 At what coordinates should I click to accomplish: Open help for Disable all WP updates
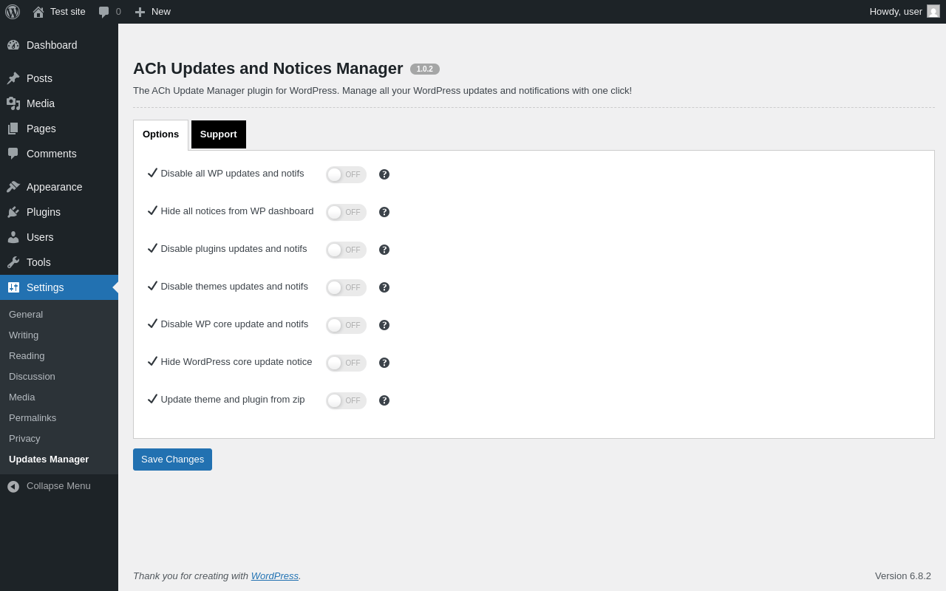coord(384,174)
